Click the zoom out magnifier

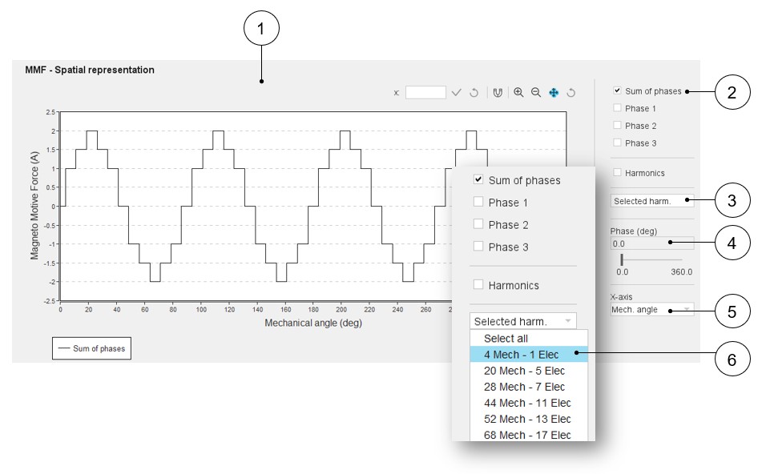point(536,93)
